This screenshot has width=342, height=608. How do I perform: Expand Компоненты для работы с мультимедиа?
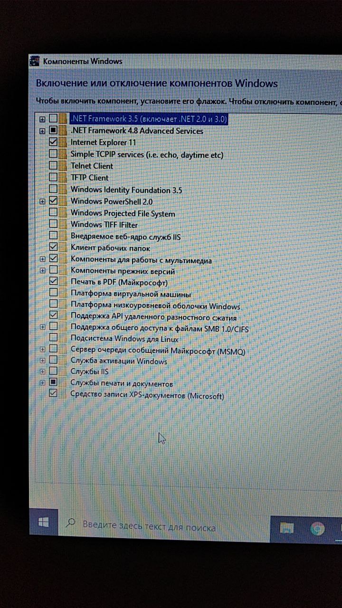[x=42, y=259]
